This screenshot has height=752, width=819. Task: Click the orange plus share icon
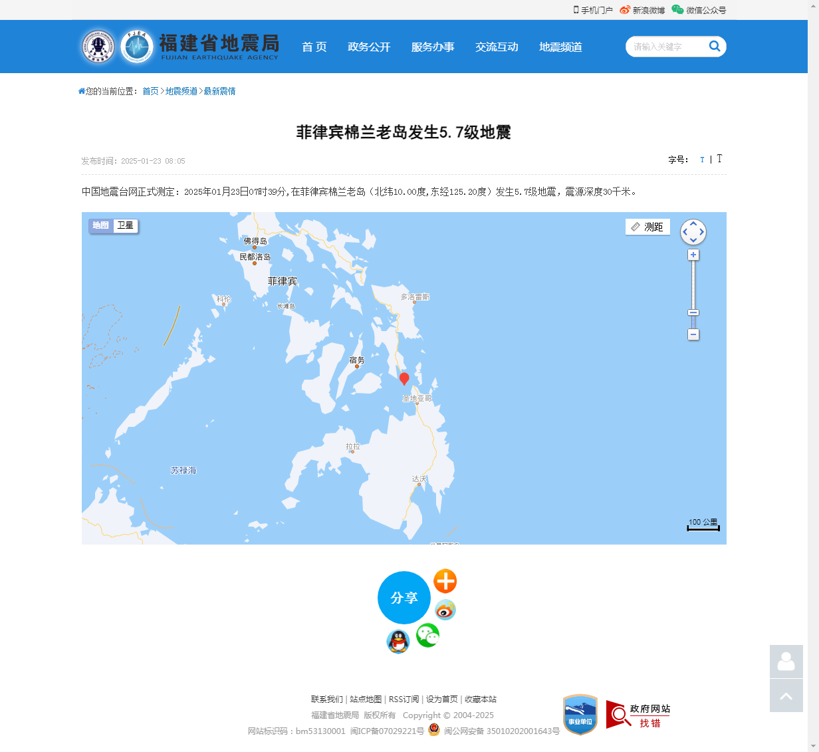(x=445, y=581)
